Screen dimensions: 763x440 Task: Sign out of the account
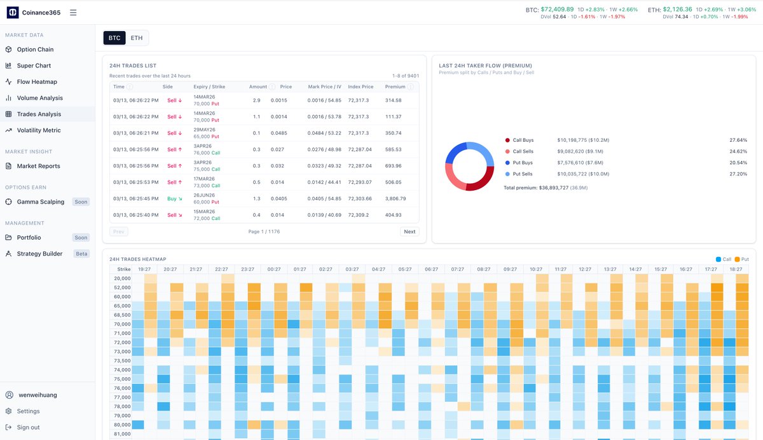[x=28, y=427]
